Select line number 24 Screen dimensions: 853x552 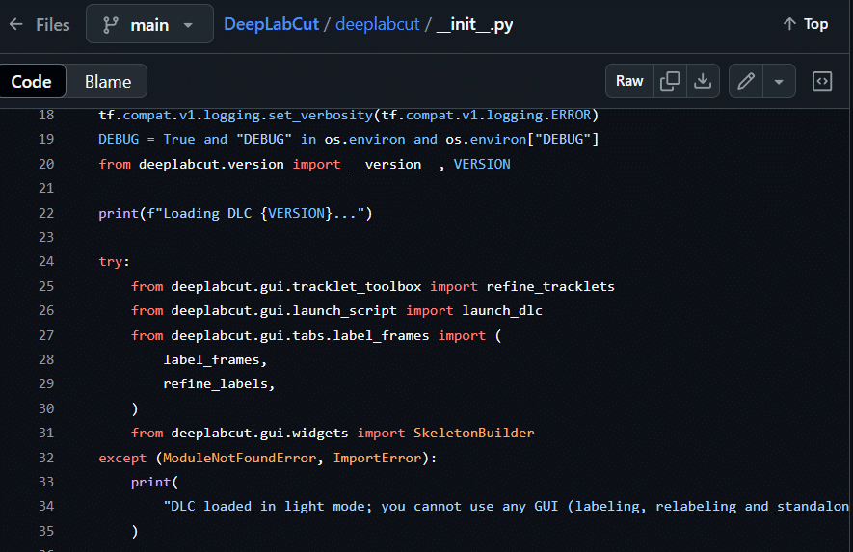click(46, 262)
